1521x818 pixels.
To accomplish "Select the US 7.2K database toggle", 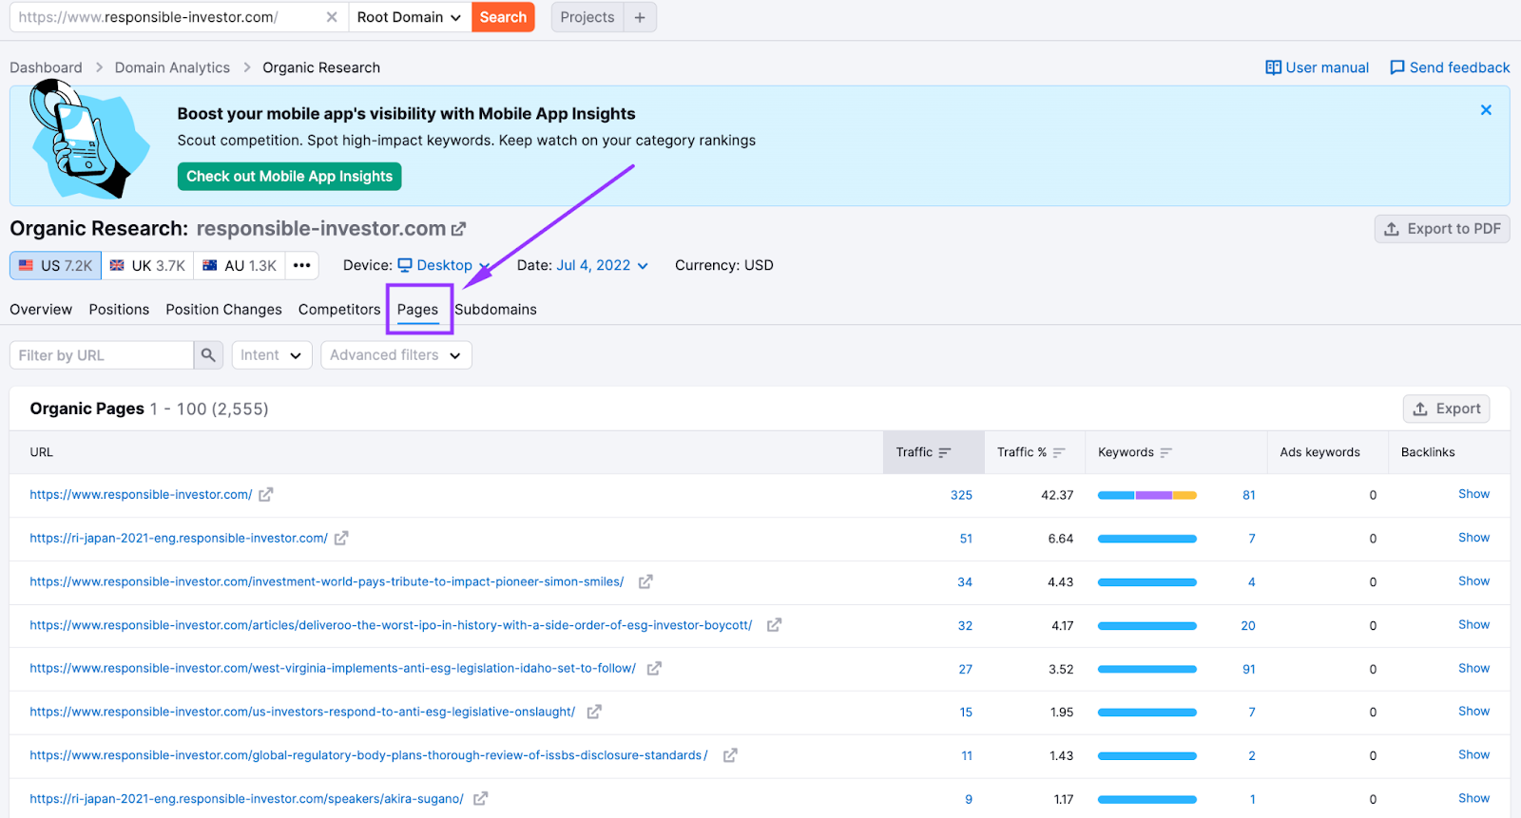I will tap(56, 266).
